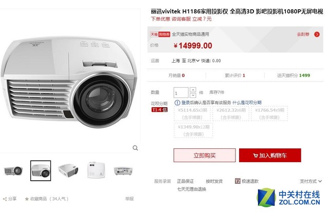Click the 加入购物车 add to cart button
The height and width of the screenshot is (213, 329).
click(x=270, y=156)
